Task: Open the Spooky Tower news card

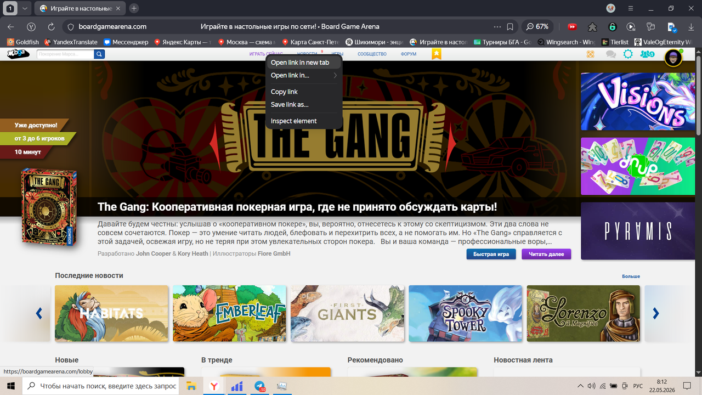Action: 466,313
